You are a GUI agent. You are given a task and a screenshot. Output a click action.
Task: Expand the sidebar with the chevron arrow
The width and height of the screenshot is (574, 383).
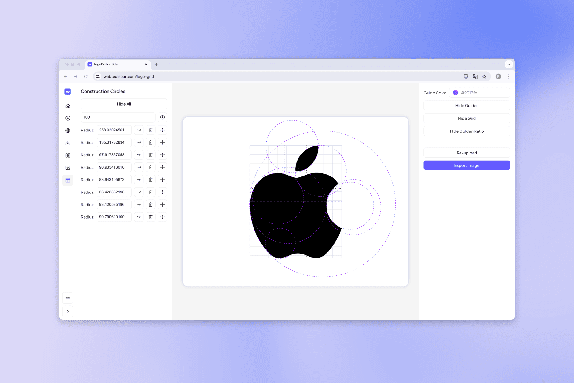tap(68, 311)
